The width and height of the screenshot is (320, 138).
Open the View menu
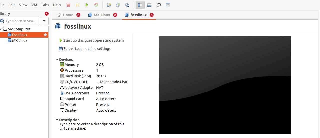click(x=23, y=5)
